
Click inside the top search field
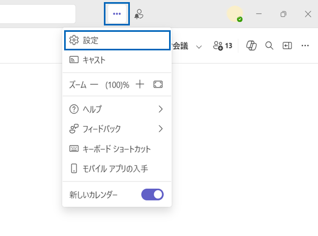click(x=38, y=14)
